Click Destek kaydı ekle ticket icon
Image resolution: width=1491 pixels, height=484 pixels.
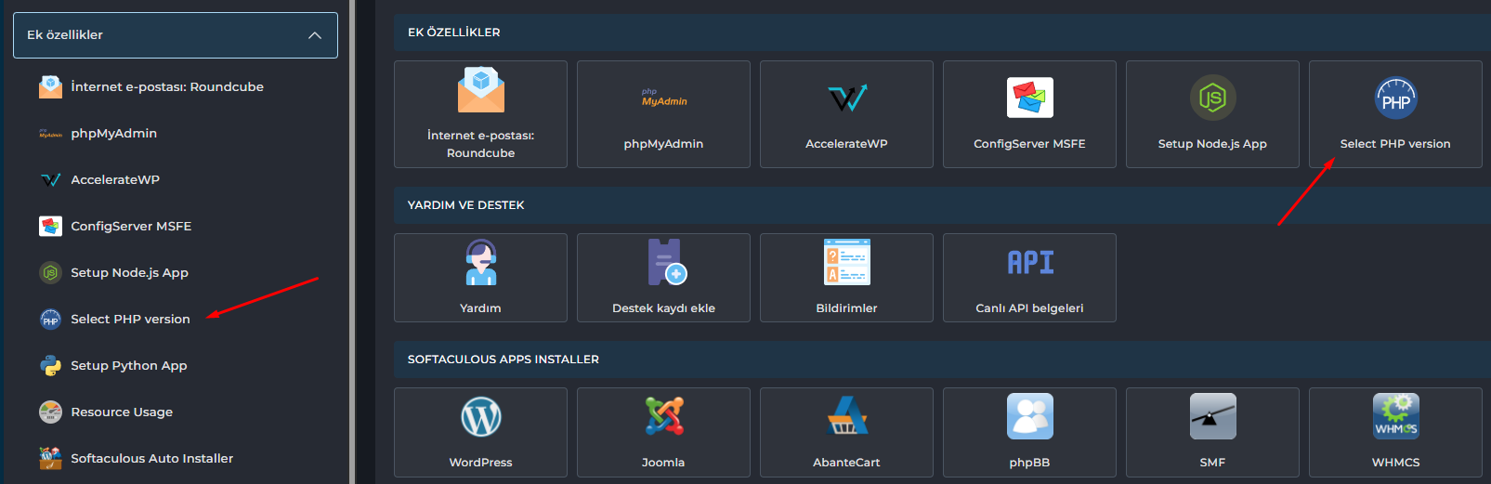667,262
